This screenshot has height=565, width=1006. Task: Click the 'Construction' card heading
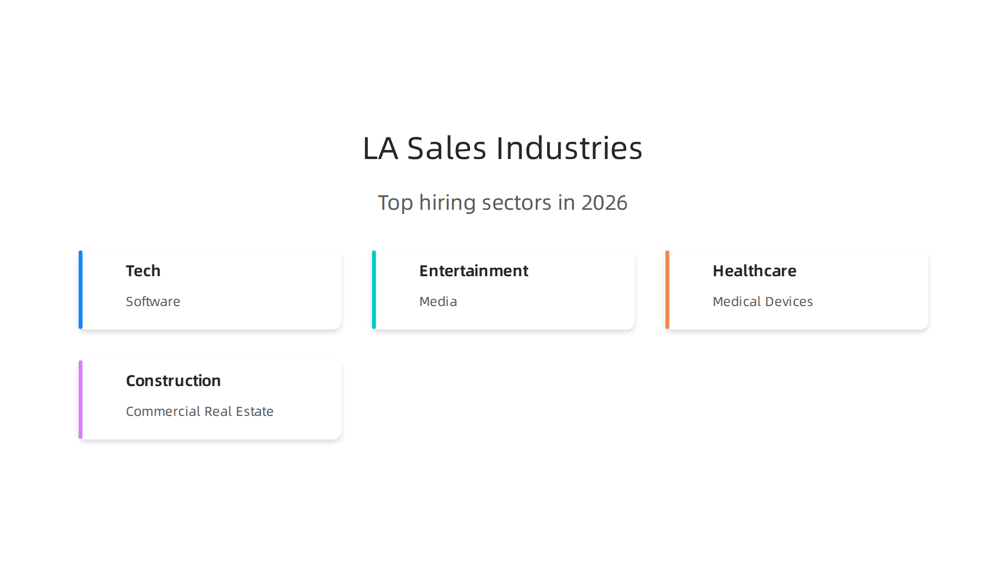(173, 381)
